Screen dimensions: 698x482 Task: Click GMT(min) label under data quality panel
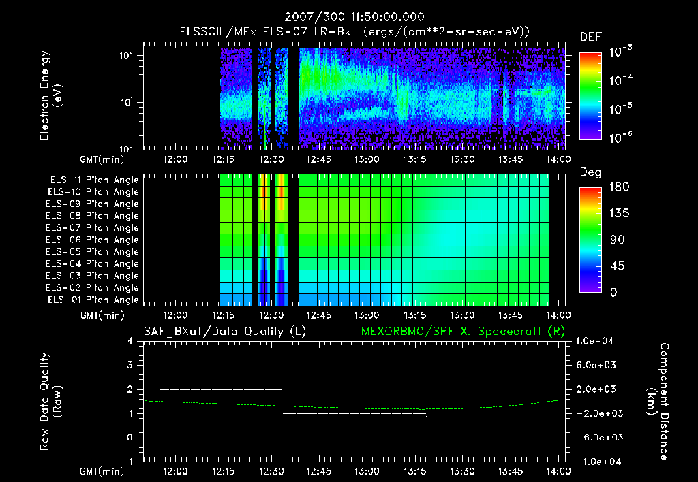pos(102,471)
